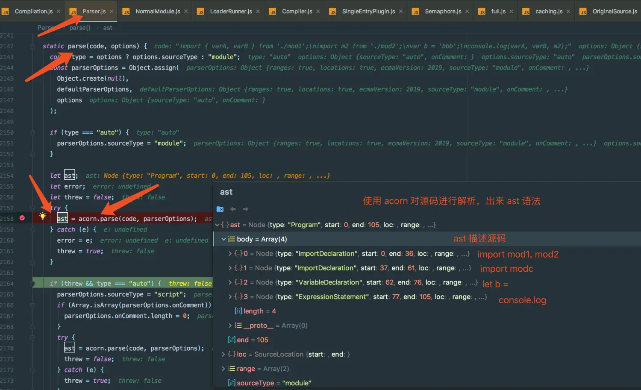
Task: Expand the loc SourceLocation node
Action: 223,354
